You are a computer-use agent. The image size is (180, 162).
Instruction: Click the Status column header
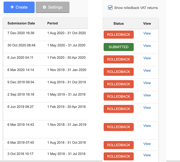pyautogui.click(x=119, y=23)
